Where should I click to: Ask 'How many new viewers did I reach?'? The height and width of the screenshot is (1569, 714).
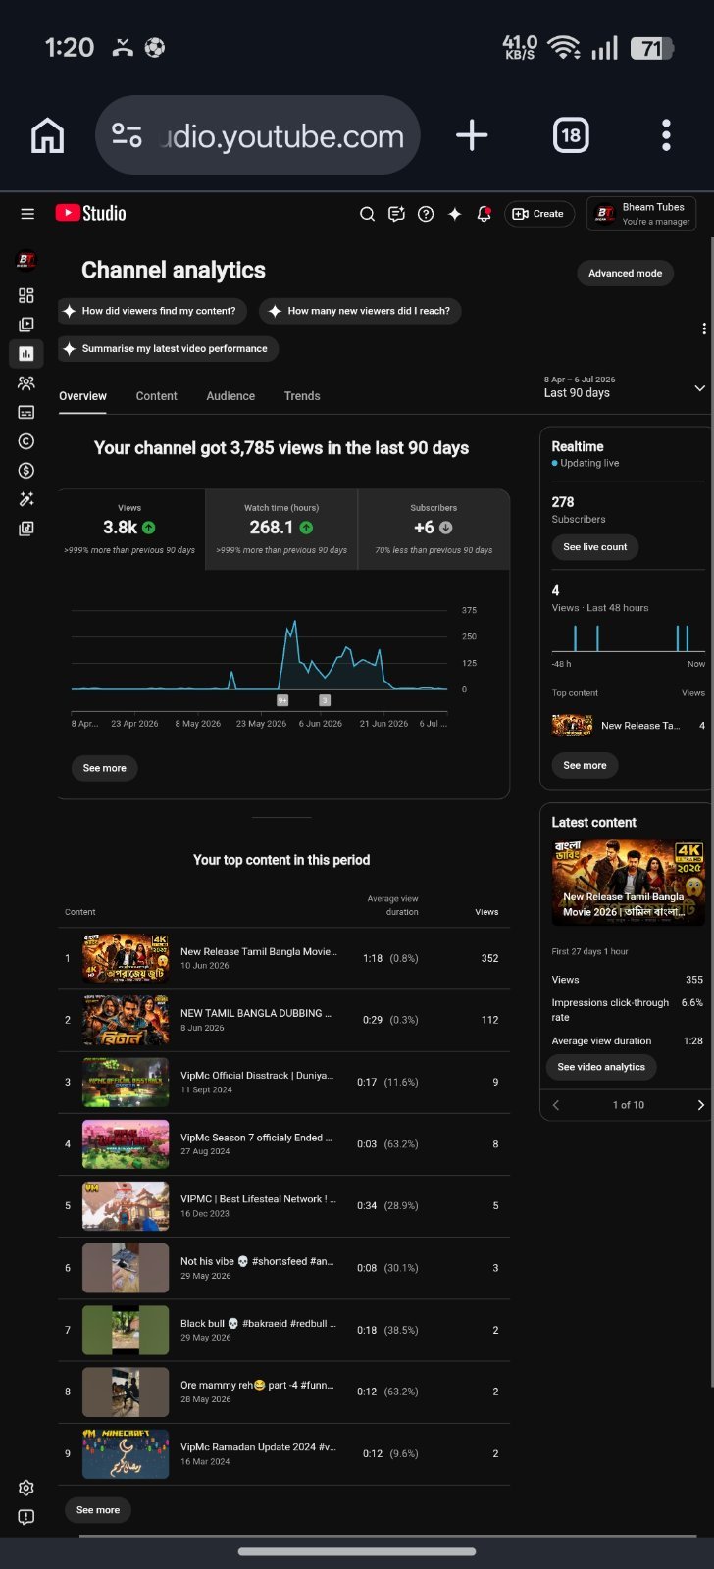[x=360, y=311]
